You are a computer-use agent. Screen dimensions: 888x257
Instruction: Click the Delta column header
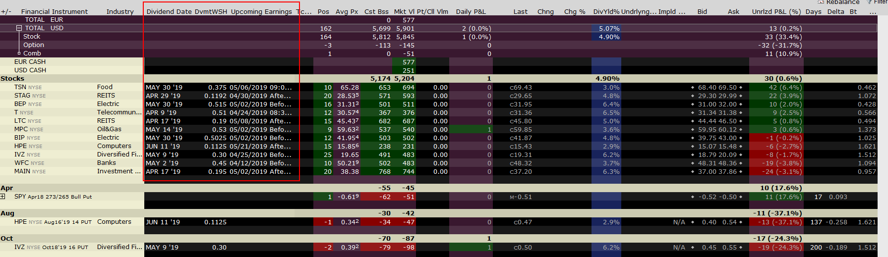[x=836, y=11]
